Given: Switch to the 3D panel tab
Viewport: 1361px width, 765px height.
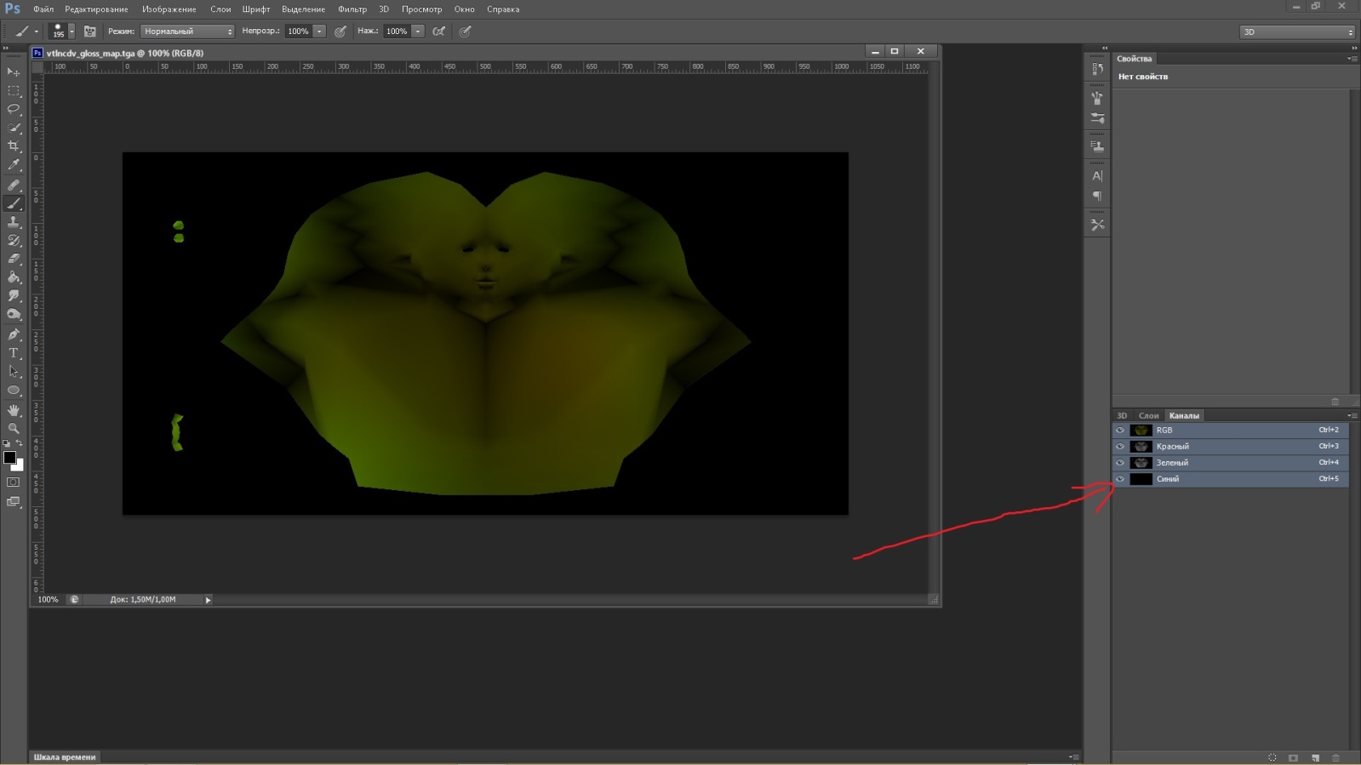Looking at the screenshot, I should [x=1122, y=415].
